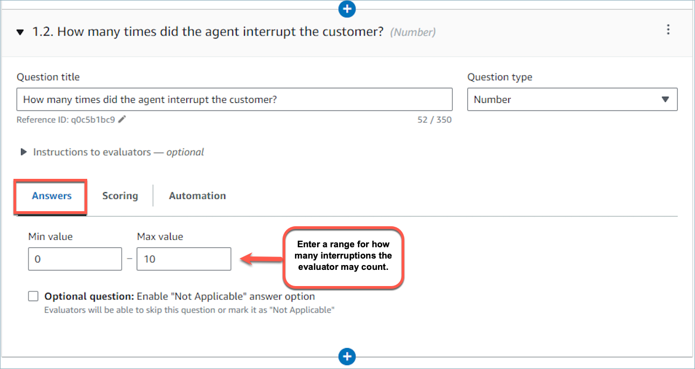Click the red arrow pointing at Max value
Viewport: 695px width, 369px height.
261,260
